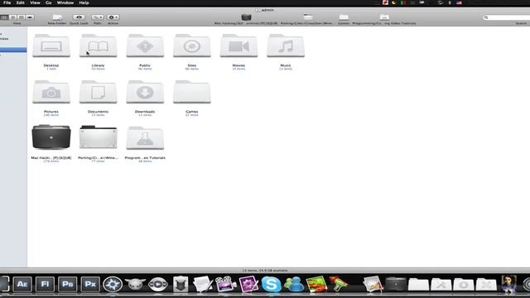
Task: Click the Quick Look eye button
Action: coord(79,17)
